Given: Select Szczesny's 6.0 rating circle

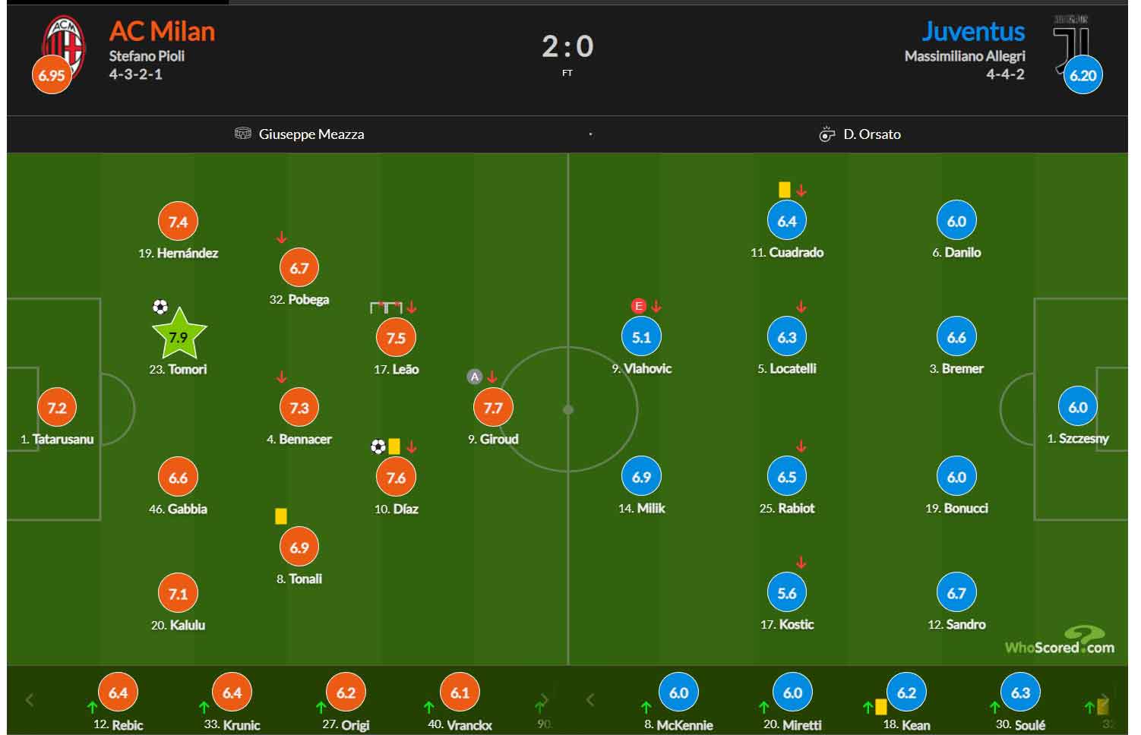Looking at the screenshot, I should (1078, 407).
